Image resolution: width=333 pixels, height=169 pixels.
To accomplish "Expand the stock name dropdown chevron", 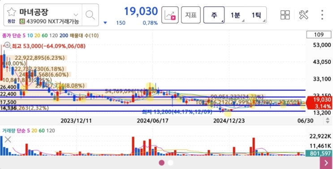I will [x=76, y=15].
